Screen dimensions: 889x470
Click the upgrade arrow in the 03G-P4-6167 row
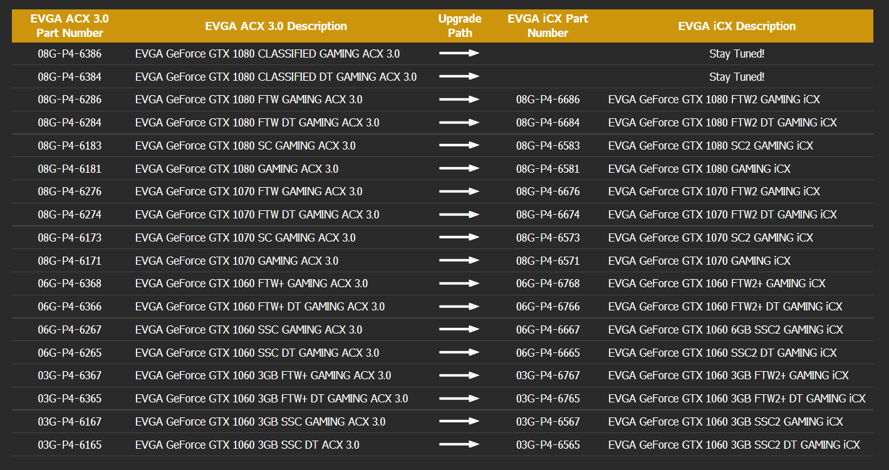point(459,421)
